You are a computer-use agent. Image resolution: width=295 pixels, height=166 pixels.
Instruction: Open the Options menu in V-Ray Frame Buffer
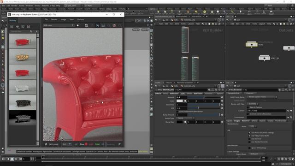coord(81,19)
